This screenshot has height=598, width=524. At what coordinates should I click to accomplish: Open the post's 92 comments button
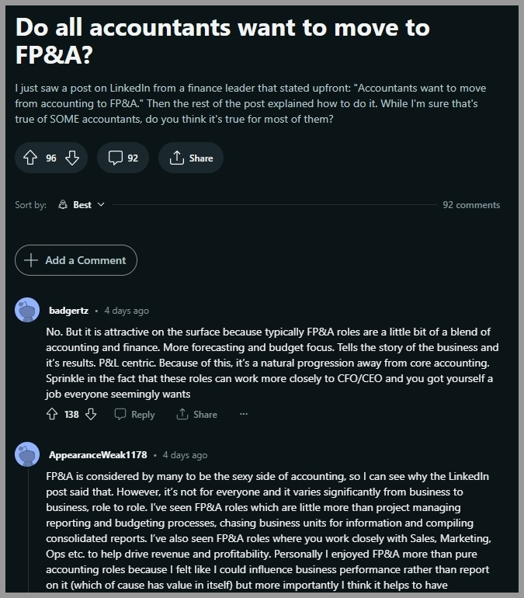point(123,158)
